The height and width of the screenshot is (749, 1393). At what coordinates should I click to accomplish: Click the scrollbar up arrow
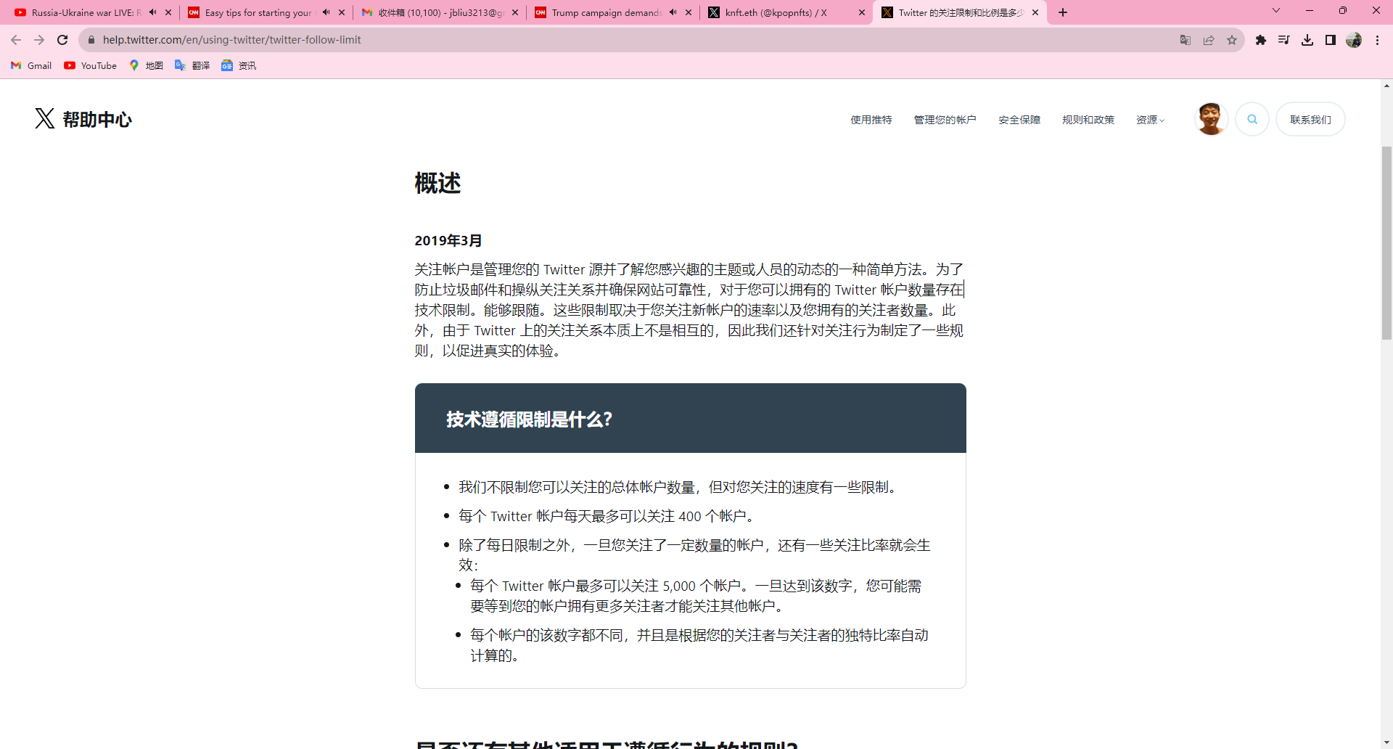1386,86
